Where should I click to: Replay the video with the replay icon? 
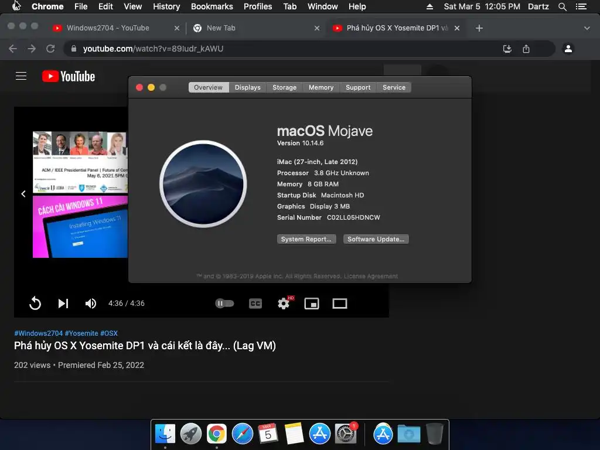click(x=35, y=304)
